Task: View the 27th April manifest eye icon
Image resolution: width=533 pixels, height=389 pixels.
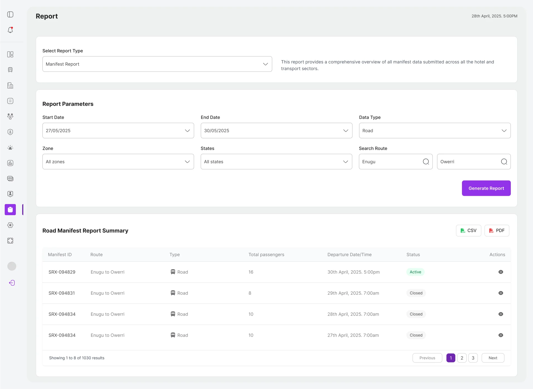Action: 501,335
